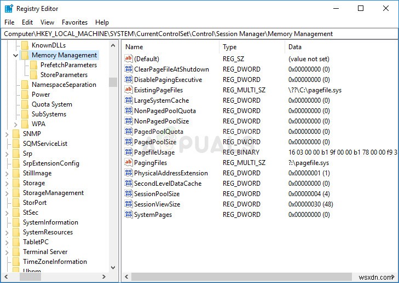Select the REG_BINARY type cell
Viewport: 399px width, 283px height.
pos(241,152)
